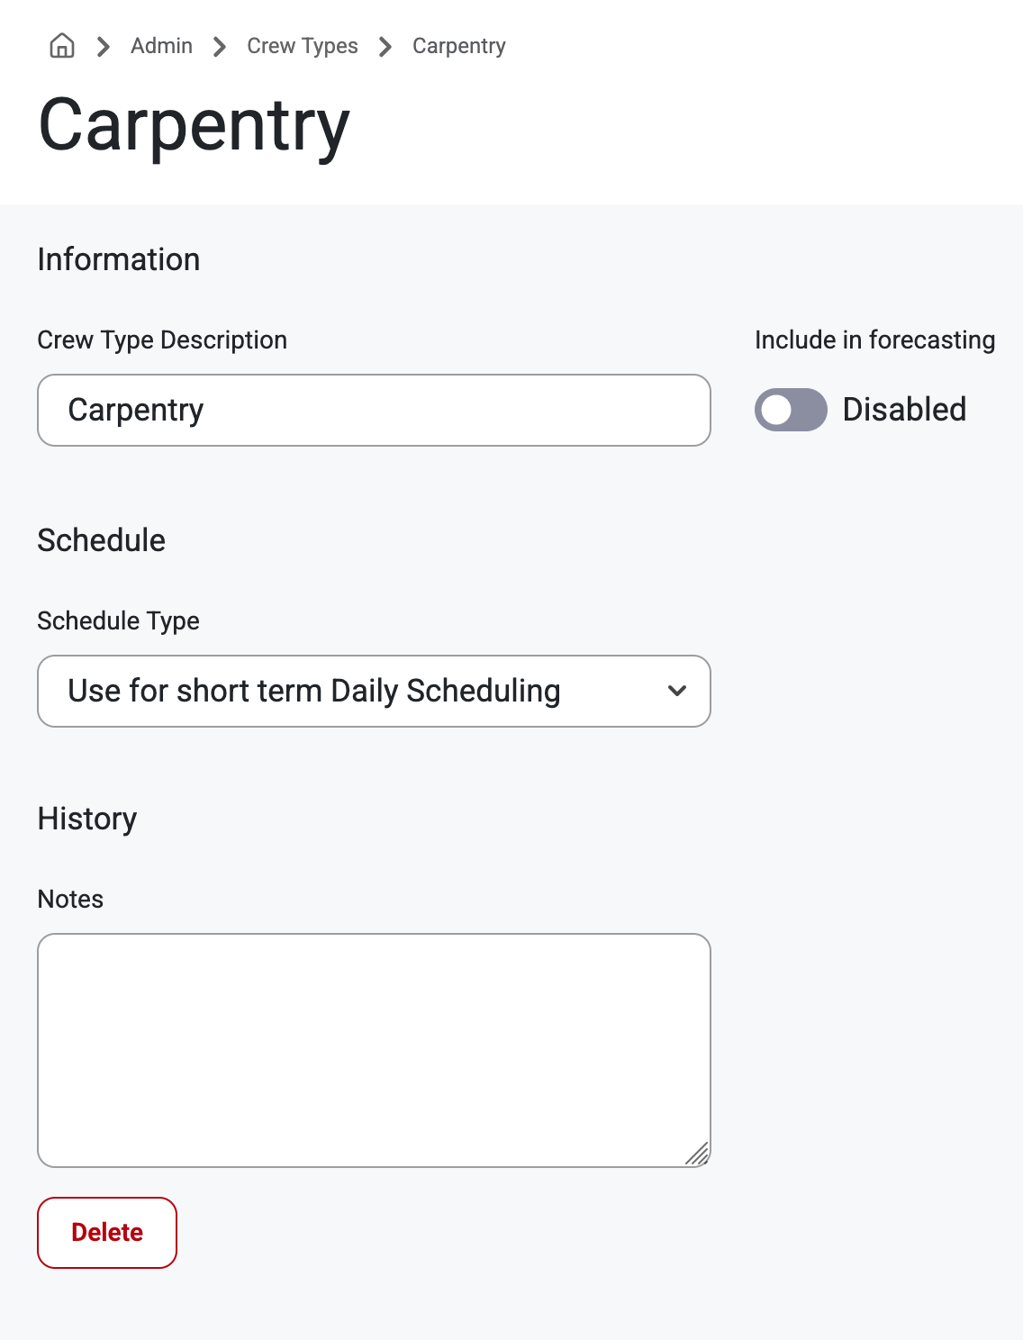
Task: Click the chevron icon after the home icon
Action: click(x=104, y=46)
